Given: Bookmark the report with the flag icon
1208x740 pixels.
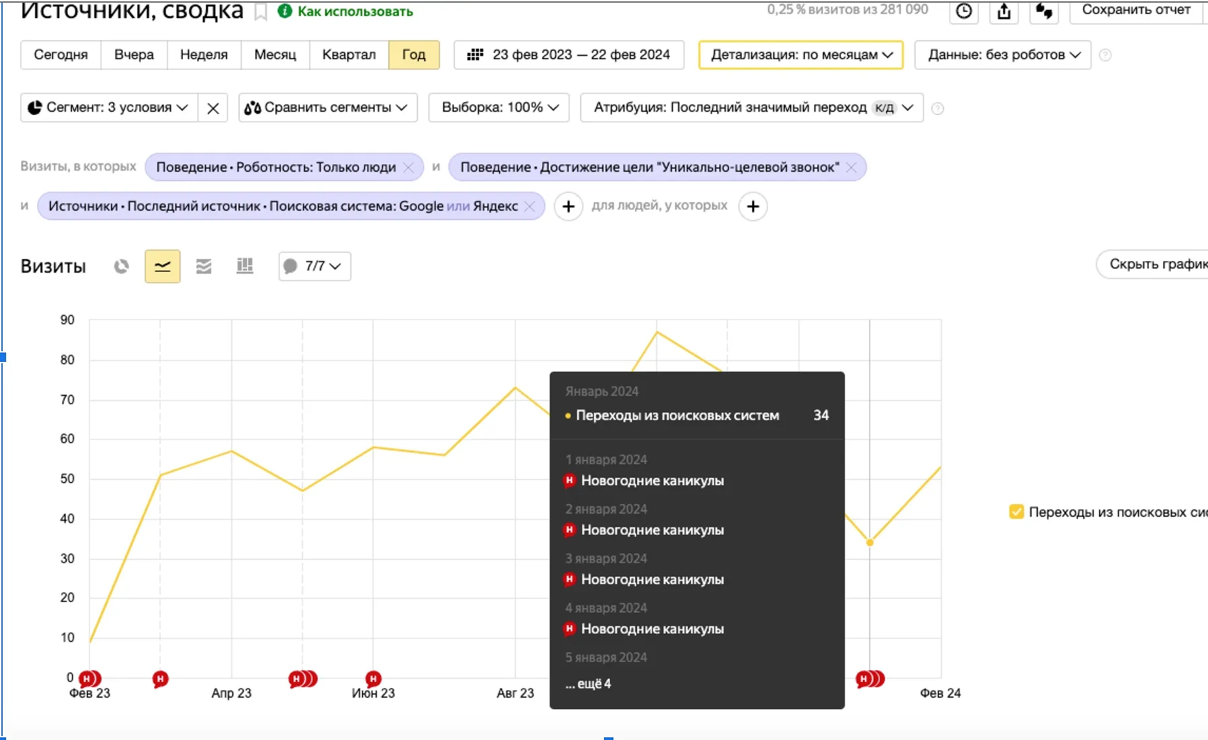Looking at the screenshot, I should (x=261, y=12).
